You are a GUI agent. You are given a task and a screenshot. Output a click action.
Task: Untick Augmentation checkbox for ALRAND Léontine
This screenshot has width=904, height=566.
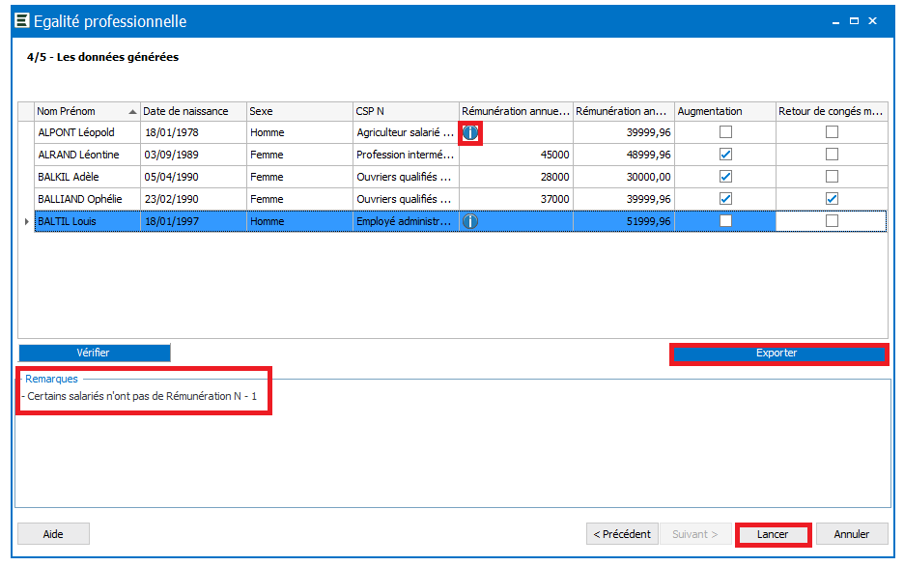pyautogui.click(x=726, y=155)
